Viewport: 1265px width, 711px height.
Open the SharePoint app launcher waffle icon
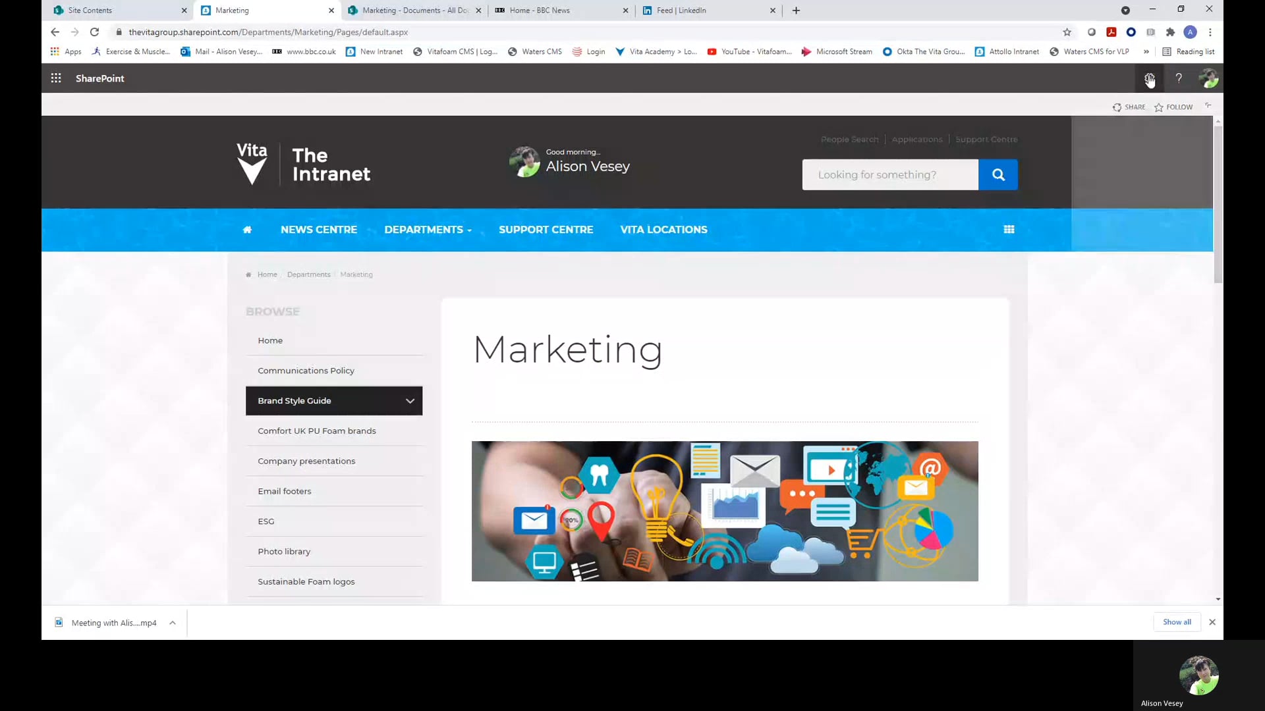coord(56,78)
